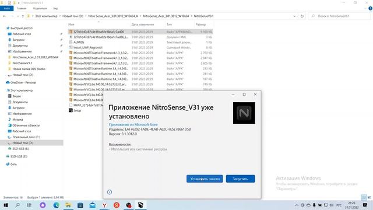Open the Mail app on the taskbar
Viewport: 373px width, 210px height.
click(x=92, y=205)
